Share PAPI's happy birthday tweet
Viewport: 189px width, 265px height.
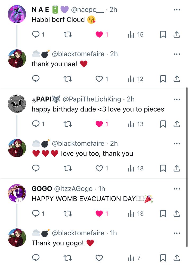click(177, 124)
